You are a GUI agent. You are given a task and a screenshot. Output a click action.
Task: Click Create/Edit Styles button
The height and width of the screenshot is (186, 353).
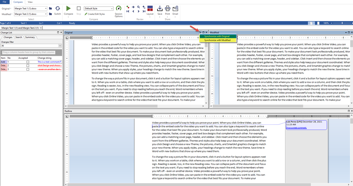[x=94, y=14]
